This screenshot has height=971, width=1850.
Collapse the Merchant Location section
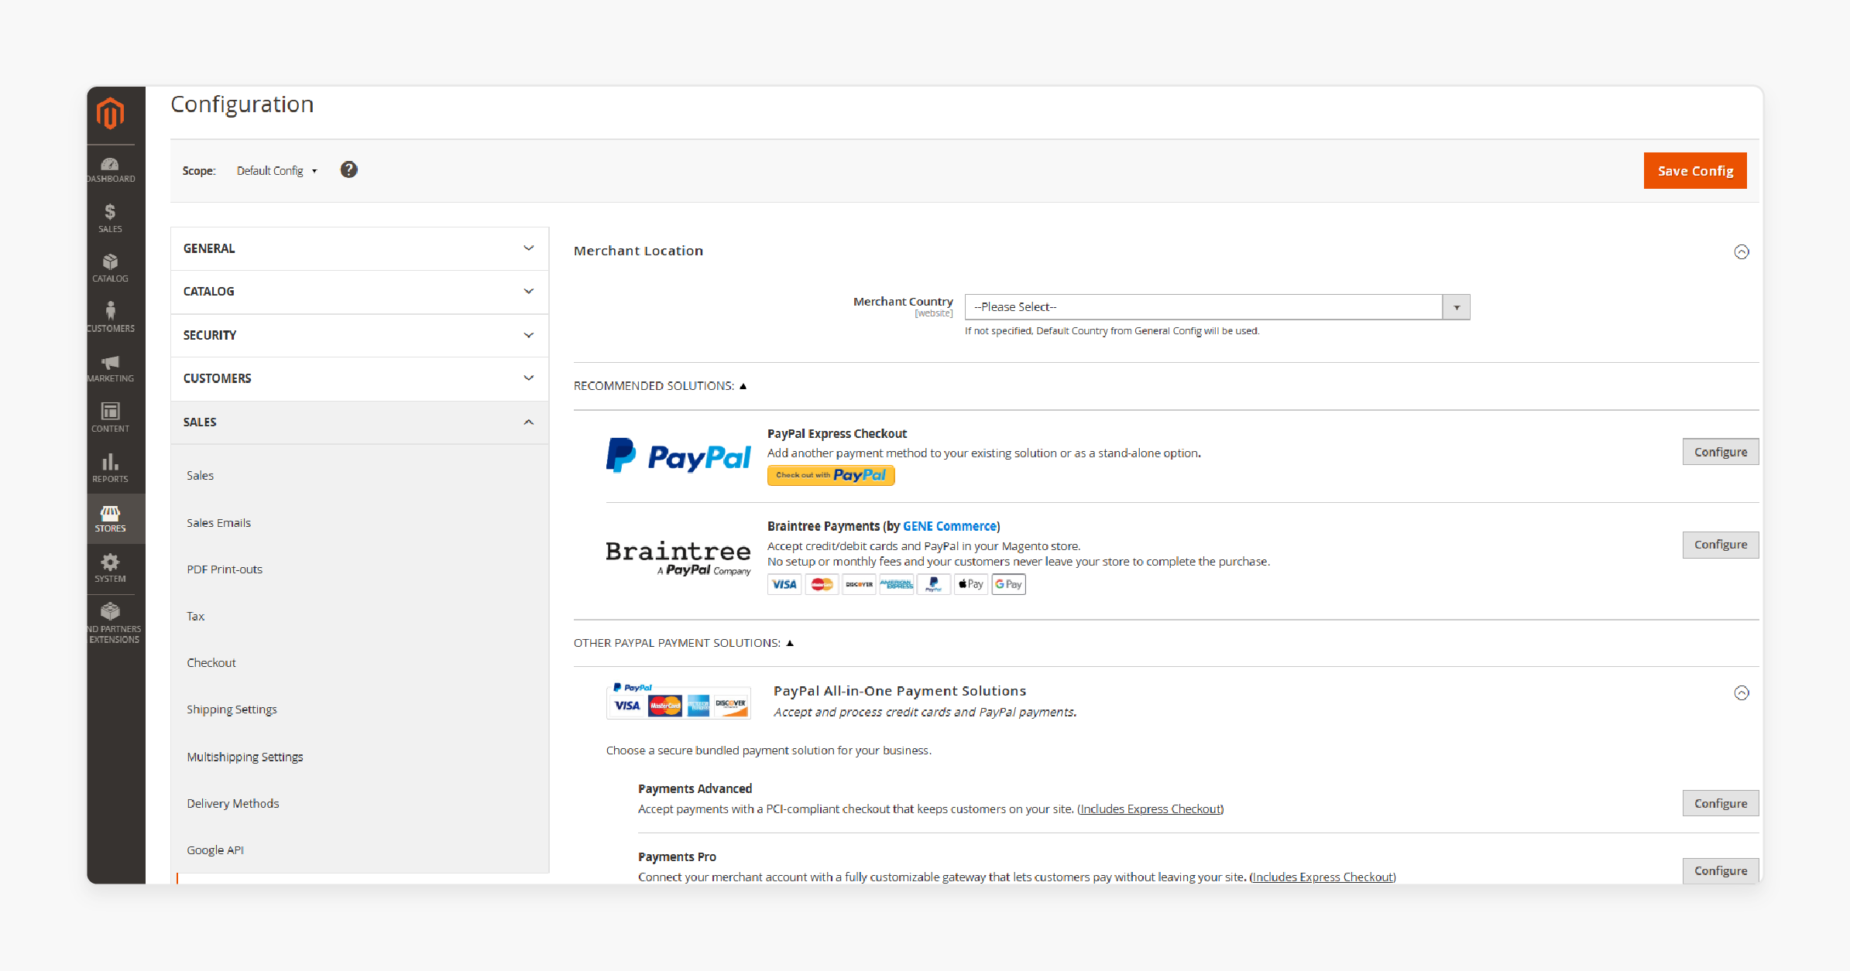pos(1741,251)
